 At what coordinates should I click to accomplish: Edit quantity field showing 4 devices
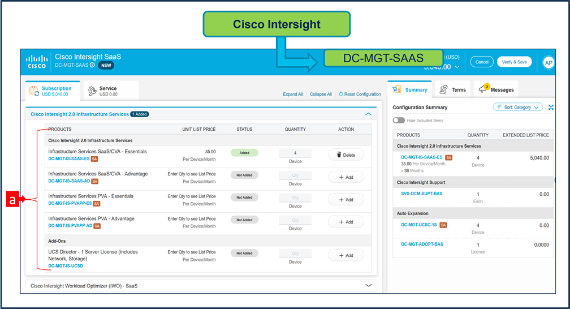coord(295,153)
